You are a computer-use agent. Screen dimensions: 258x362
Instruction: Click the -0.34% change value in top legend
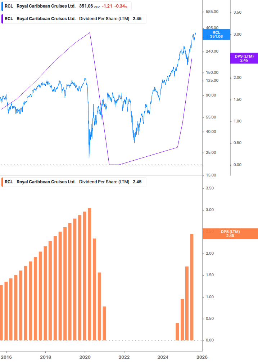[x=121, y=6]
